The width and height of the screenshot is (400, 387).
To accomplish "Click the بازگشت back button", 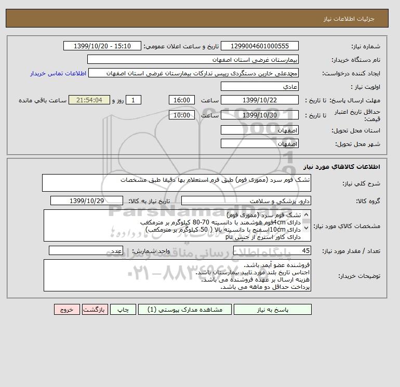I will [95, 310].
